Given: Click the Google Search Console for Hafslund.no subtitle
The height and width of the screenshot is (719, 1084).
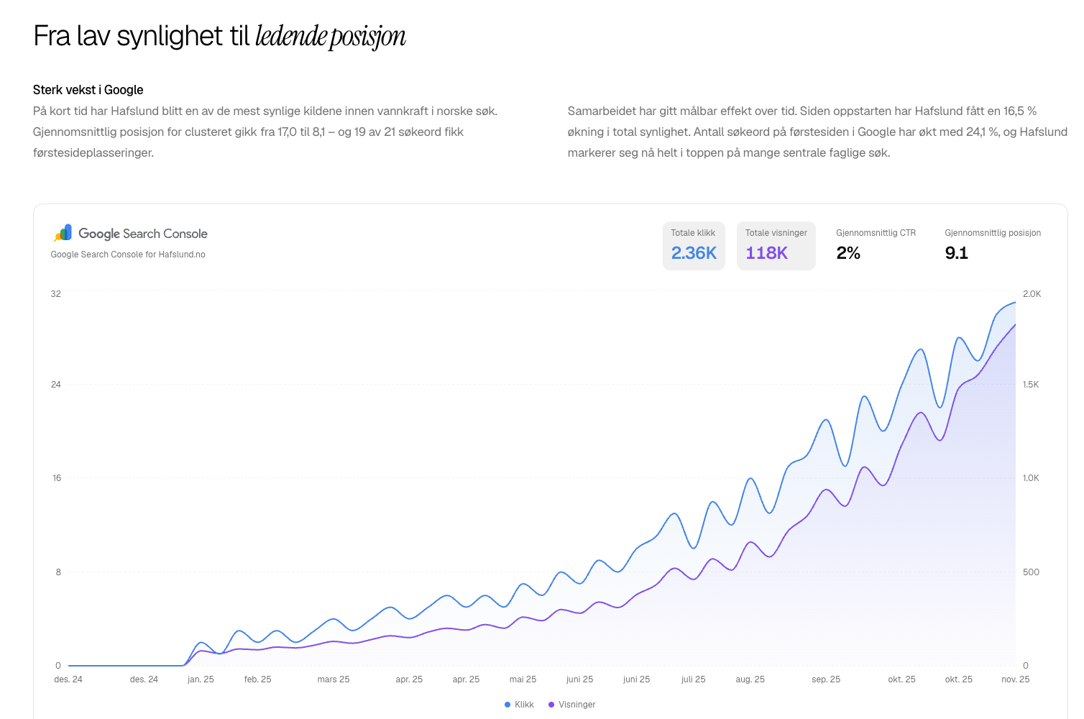Looking at the screenshot, I should (x=128, y=255).
